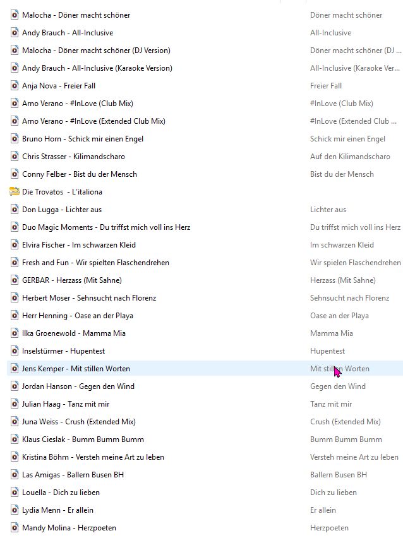The height and width of the screenshot is (538, 403).
Task: Click the folder icon for Die Trovatos - L'italiona
Action: 15,191
